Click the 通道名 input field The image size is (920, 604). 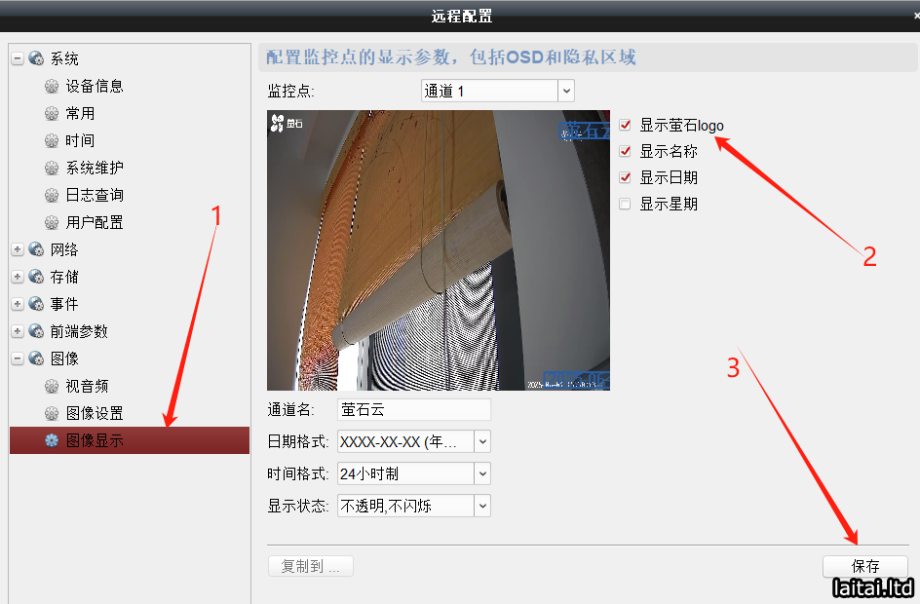(x=413, y=410)
